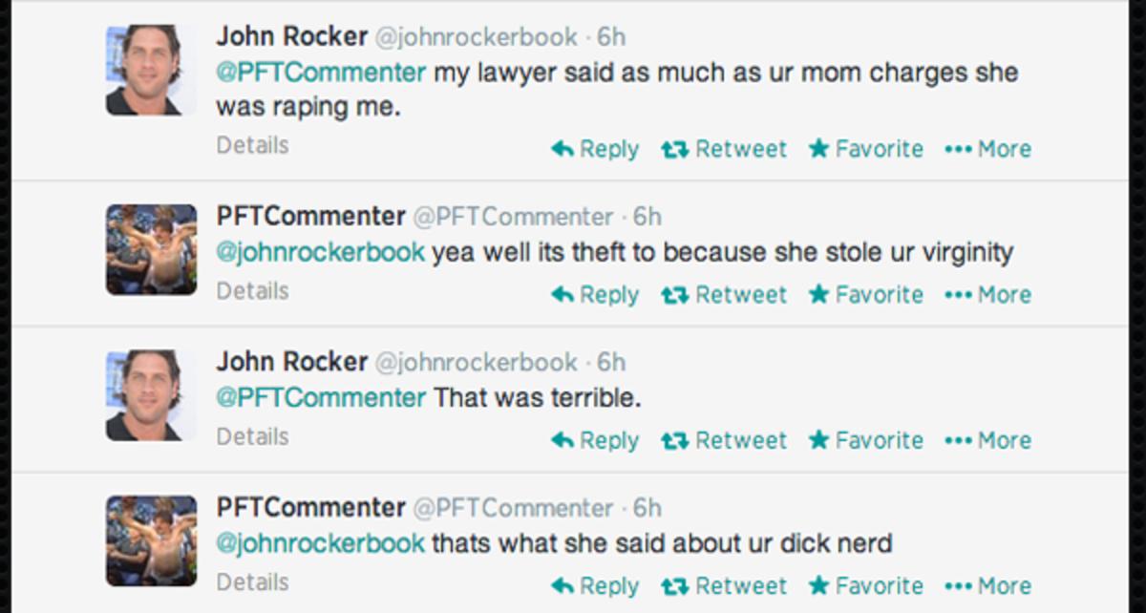Show Details of the "theft" tweet

click(252, 290)
